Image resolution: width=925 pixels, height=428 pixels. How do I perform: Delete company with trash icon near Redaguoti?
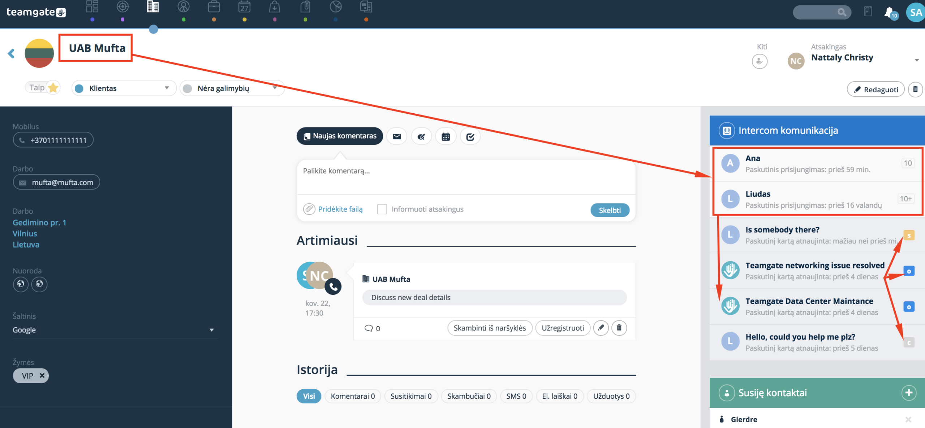pos(915,89)
